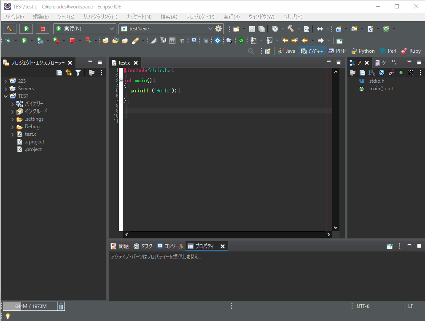Expand the Debug folder node

[x=13, y=127]
